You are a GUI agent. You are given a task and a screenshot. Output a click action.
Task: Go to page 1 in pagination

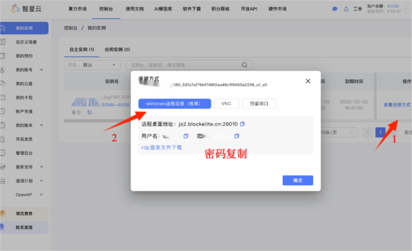click(x=380, y=133)
